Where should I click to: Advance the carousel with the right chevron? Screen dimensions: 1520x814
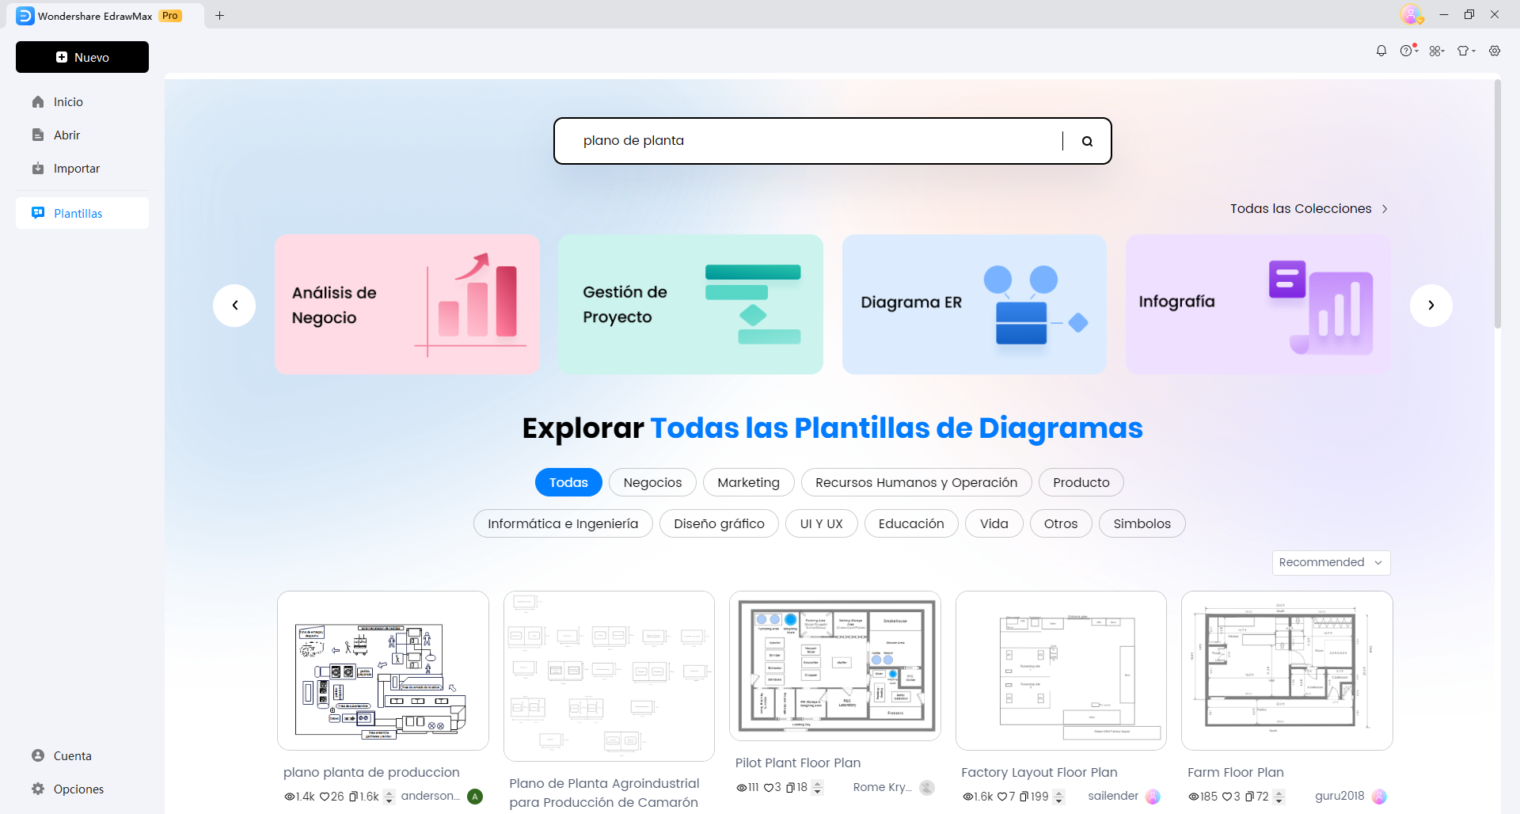point(1431,305)
